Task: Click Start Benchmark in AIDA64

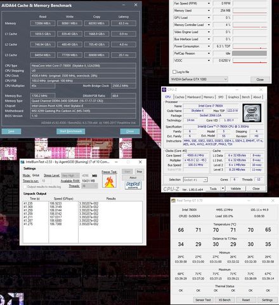Action: [x=70, y=132]
